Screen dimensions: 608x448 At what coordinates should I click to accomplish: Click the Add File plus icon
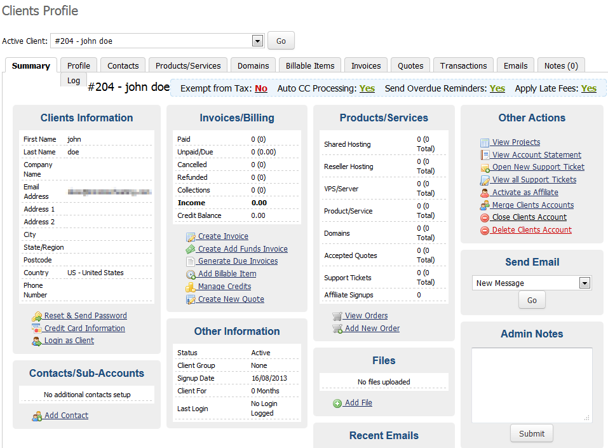337,403
